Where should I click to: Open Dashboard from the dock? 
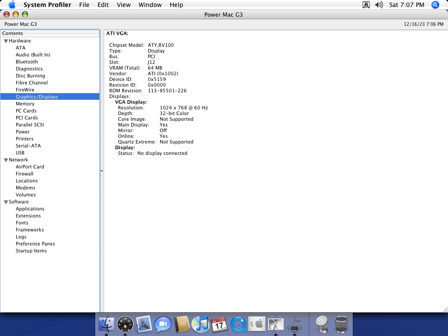point(125,324)
